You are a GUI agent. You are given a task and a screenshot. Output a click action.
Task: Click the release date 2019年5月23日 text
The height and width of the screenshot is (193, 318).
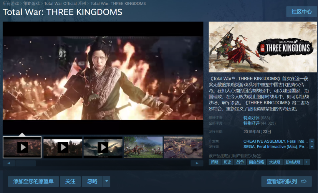[x=257, y=132]
